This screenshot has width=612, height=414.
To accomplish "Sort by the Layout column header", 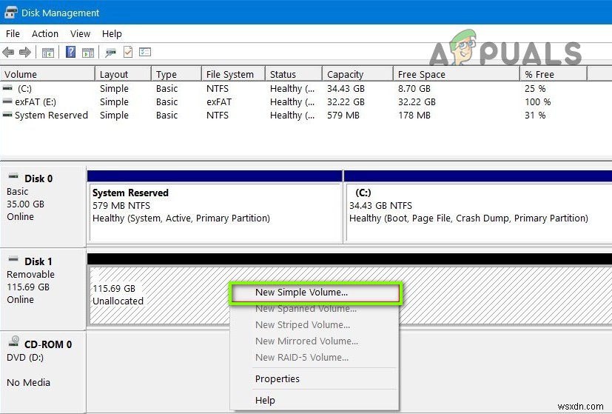I will click(123, 74).
